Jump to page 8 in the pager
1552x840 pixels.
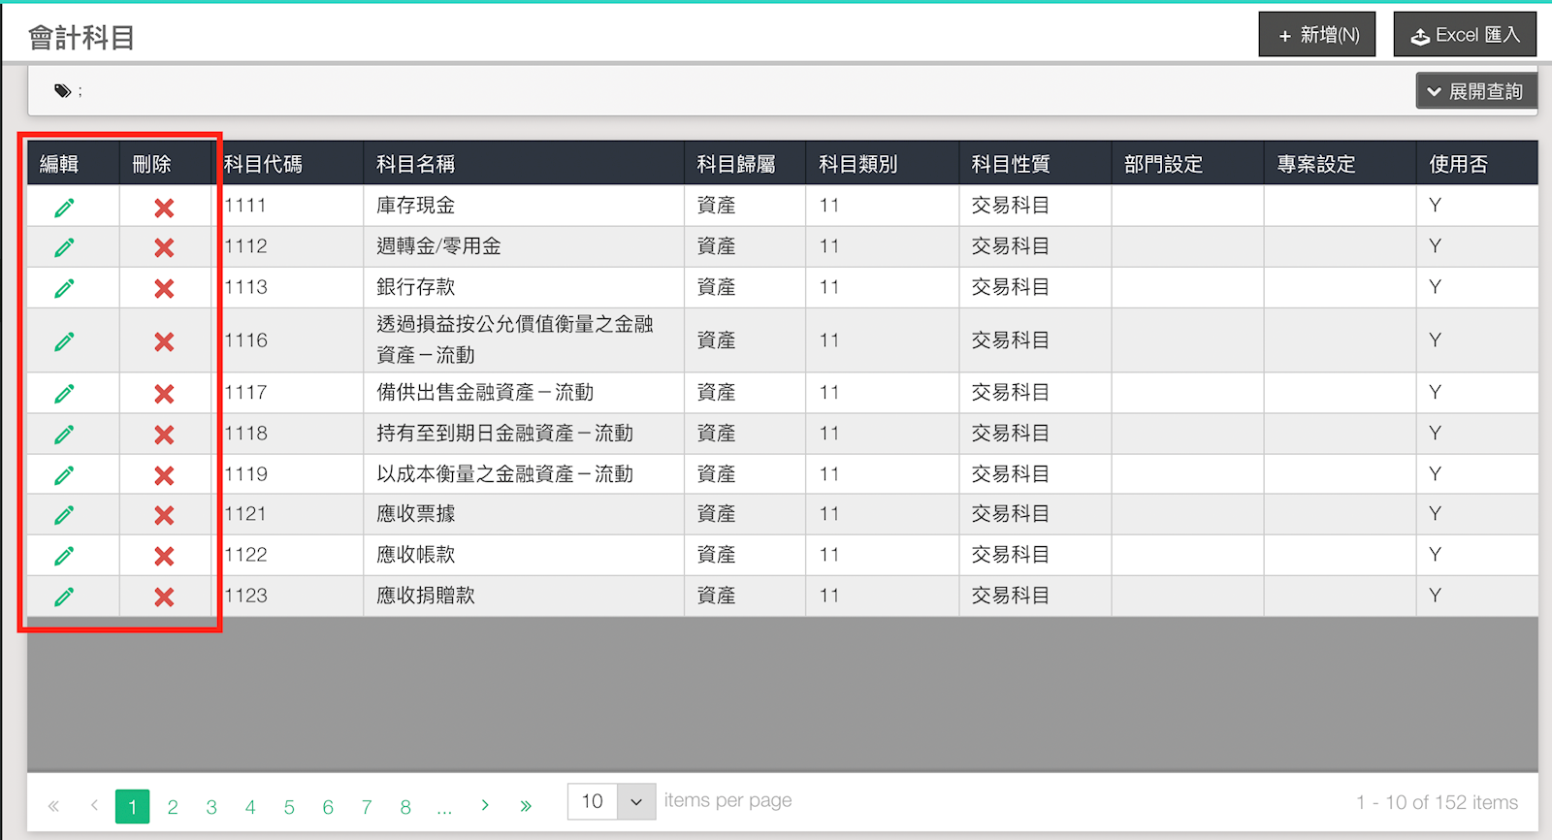(405, 807)
